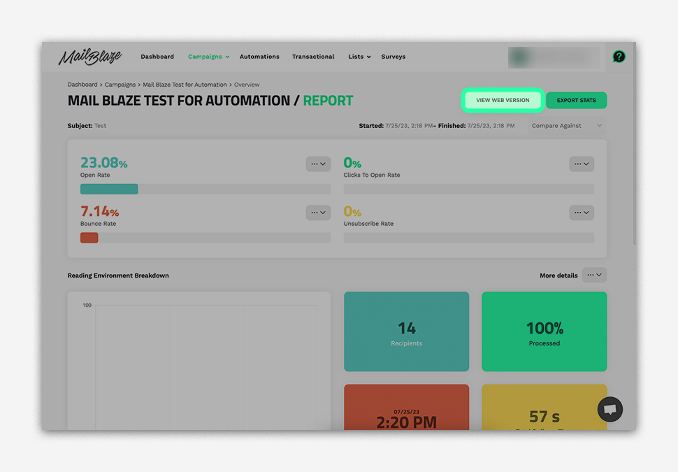Expand Clicks To Open Rate options menu
678x472 pixels.
click(x=582, y=164)
